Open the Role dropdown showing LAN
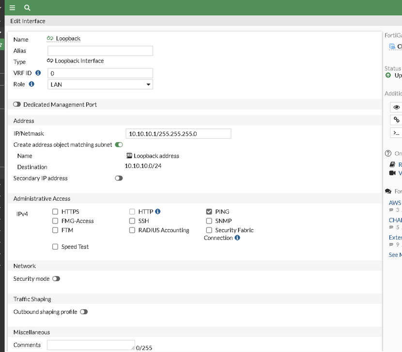The width and height of the screenshot is (402, 352). 100,84
